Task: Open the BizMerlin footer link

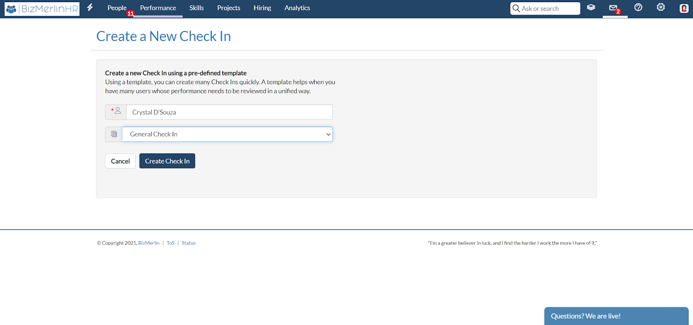Action: click(x=149, y=243)
